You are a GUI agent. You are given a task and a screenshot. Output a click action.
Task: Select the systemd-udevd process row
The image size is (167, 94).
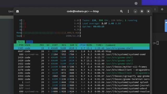[x=82, y=88]
